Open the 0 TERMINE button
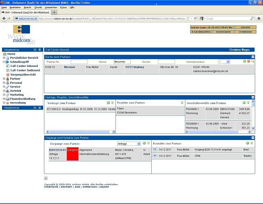 coord(245,32)
